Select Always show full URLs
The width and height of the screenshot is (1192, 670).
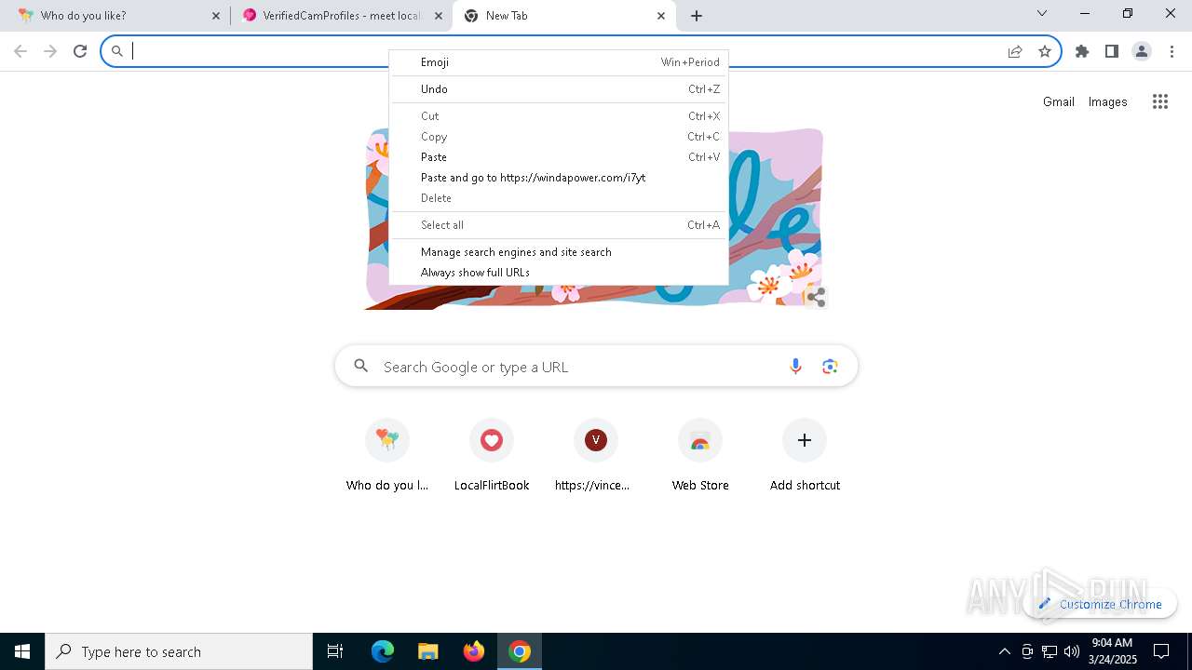click(559, 273)
